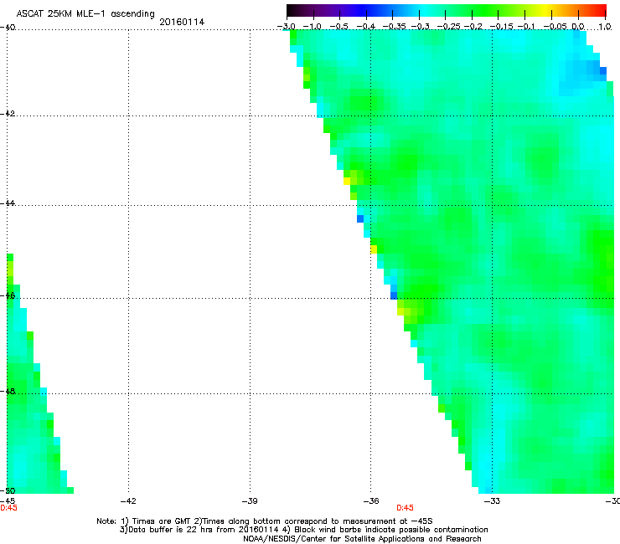Click the 'ASCAT 25KM MLE-1 ascending' title
Image resolution: width=620 pixels, height=544 pixels.
pos(85,14)
